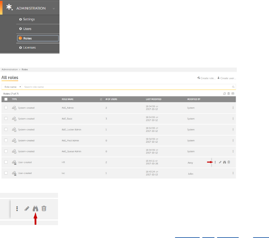
Task: Click the refresh table icon
Action: click(x=224, y=93)
